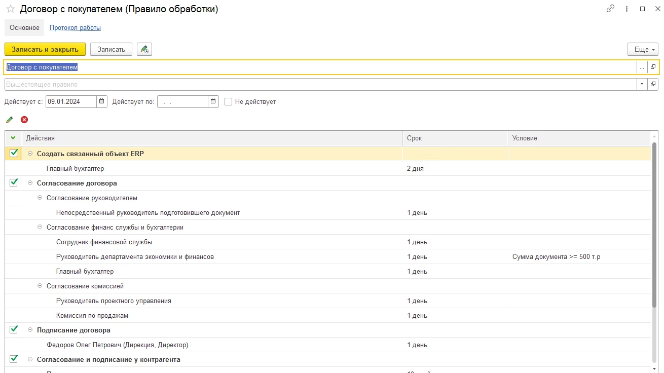Open calendar for Действует по date
This screenshot has width=664, height=373.
tap(213, 101)
